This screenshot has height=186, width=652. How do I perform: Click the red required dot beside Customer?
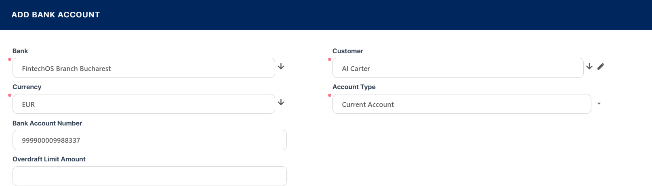click(330, 60)
